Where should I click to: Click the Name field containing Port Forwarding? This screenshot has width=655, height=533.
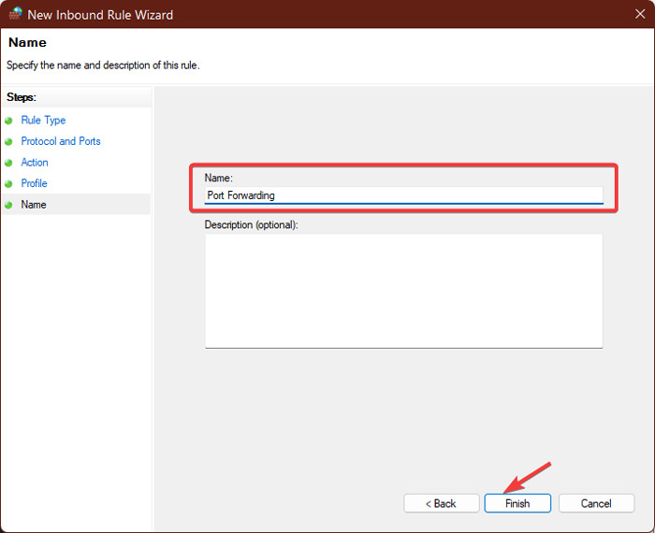pyautogui.click(x=403, y=195)
